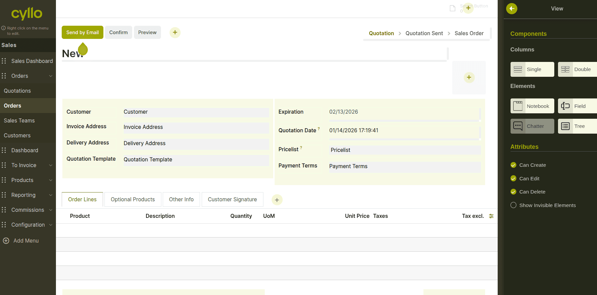Choose the Tree element icon

click(565, 126)
